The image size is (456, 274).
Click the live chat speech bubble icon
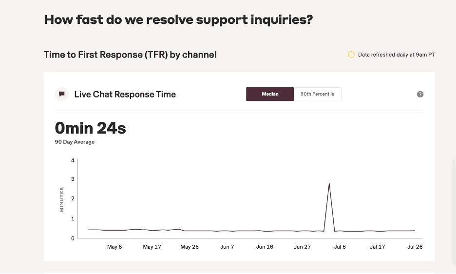(61, 94)
